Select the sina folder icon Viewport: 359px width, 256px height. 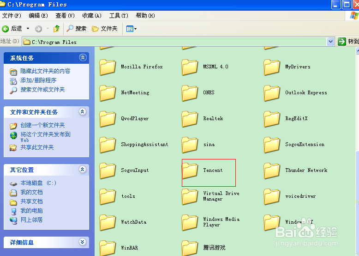coord(190,145)
